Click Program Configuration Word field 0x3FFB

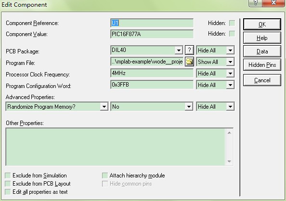152,85
